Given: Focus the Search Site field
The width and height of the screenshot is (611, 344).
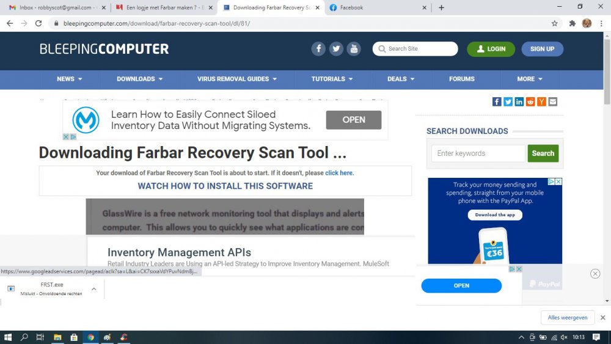Looking at the screenshot, I should coord(415,49).
